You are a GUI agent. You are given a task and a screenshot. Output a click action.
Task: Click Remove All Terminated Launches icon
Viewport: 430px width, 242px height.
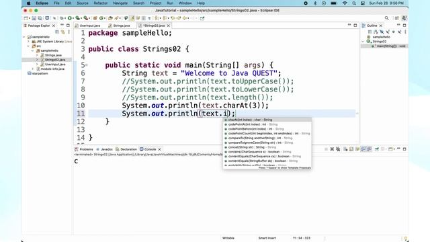point(338,149)
